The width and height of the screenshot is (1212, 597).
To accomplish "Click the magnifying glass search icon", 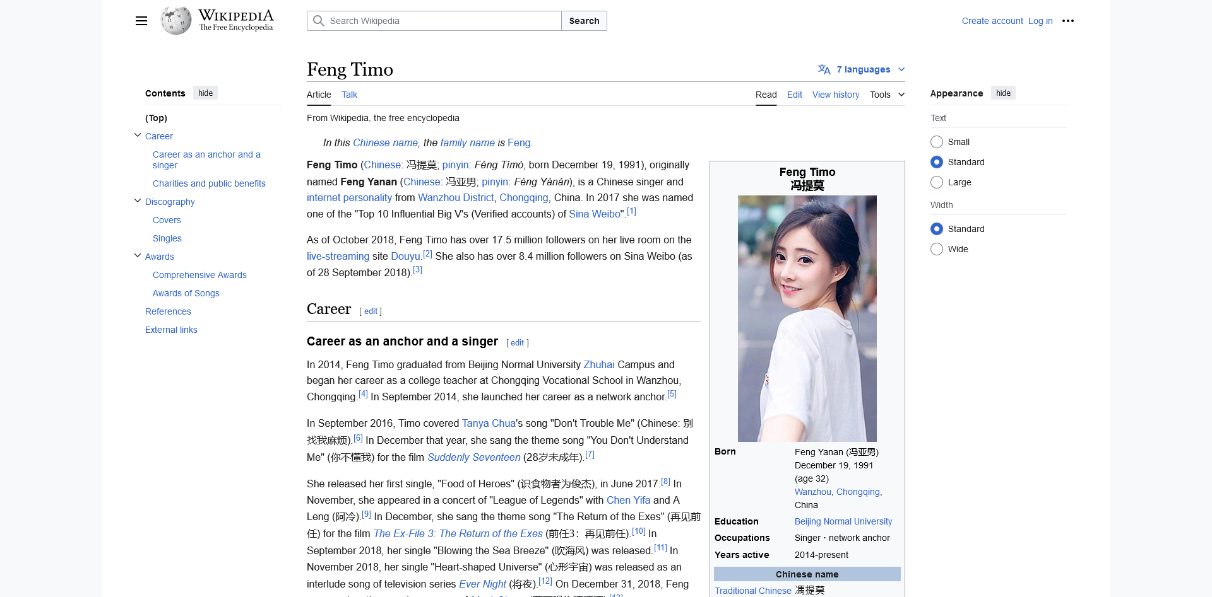I will 319,21.
